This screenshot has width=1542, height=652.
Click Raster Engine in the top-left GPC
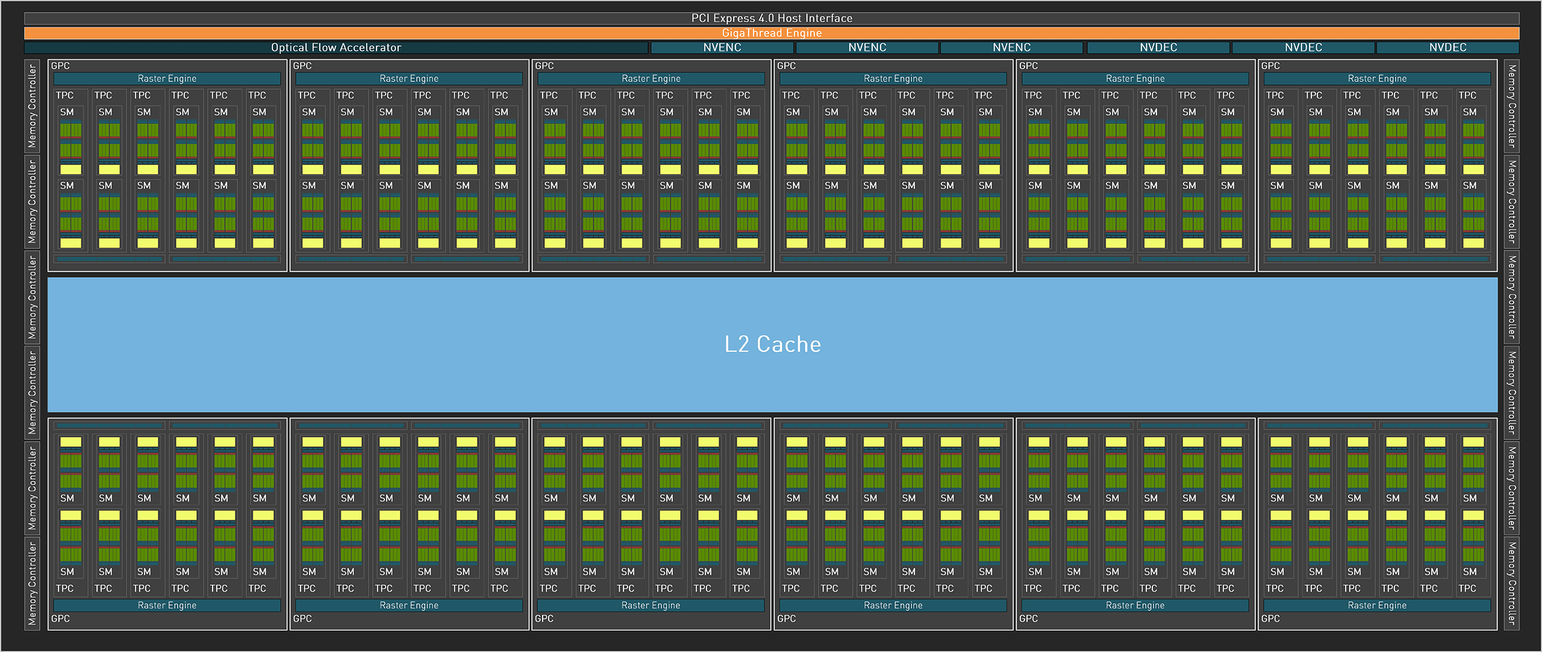(167, 79)
